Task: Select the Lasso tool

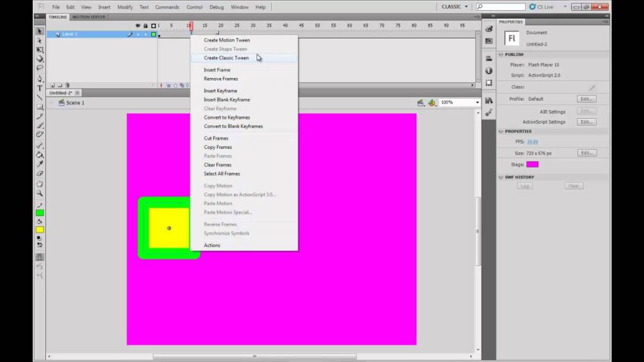Action: [x=40, y=68]
